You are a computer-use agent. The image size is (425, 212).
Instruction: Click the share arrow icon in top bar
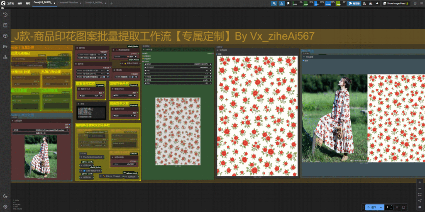click(x=377, y=3)
